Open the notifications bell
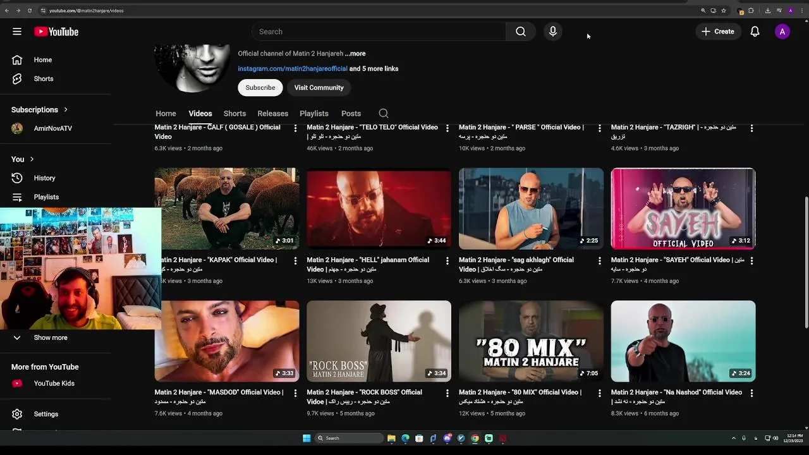The image size is (809, 455). click(755, 32)
